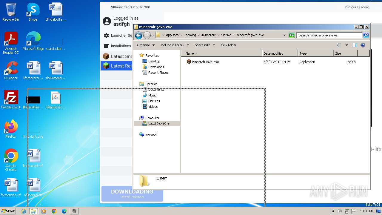Open Windows Media Player taskbar icon
Viewport: 382px width, 215px height.
pyautogui.click(x=44, y=211)
